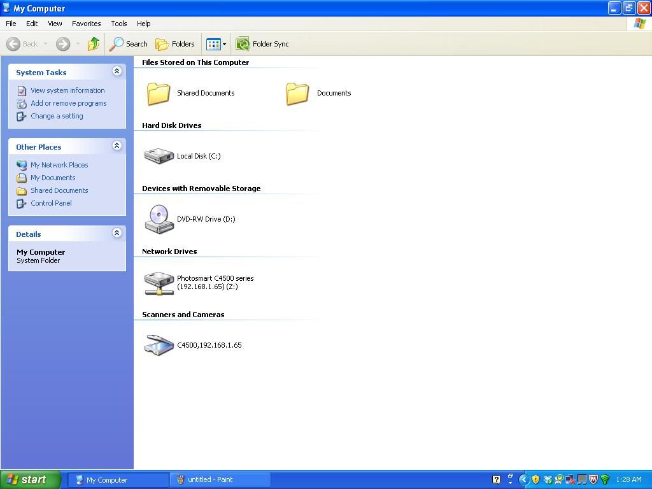Click Add or remove programs link
Image resolution: width=652 pixels, height=489 pixels.
69,103
